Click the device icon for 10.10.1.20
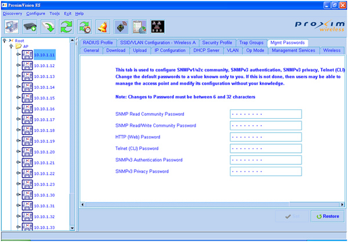The height and width of the screenshot is (242, 348). 27,152
